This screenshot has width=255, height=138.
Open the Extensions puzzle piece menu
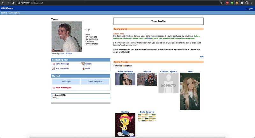tap(242, 3)
